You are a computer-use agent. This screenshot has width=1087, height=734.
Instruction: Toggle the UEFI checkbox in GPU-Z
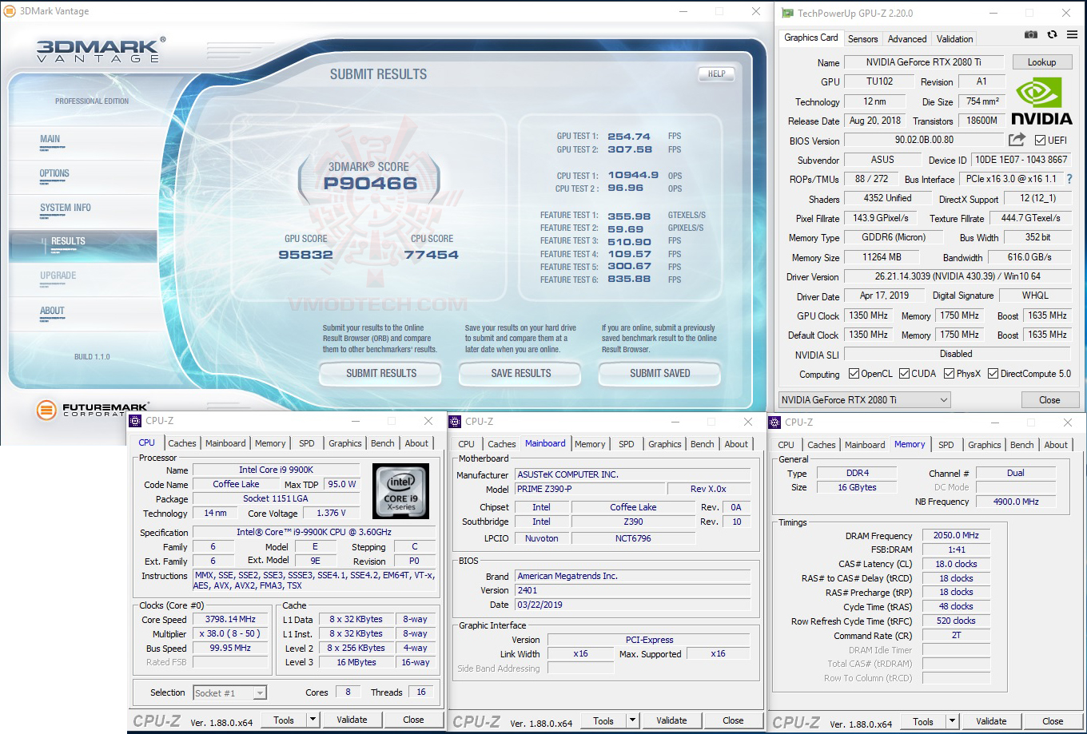(x=1040, y=141)
